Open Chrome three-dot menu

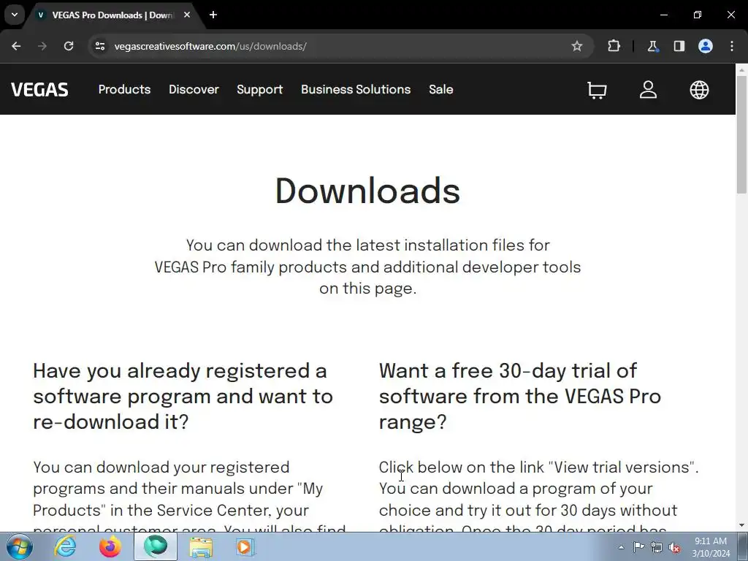tap(732, 46)
